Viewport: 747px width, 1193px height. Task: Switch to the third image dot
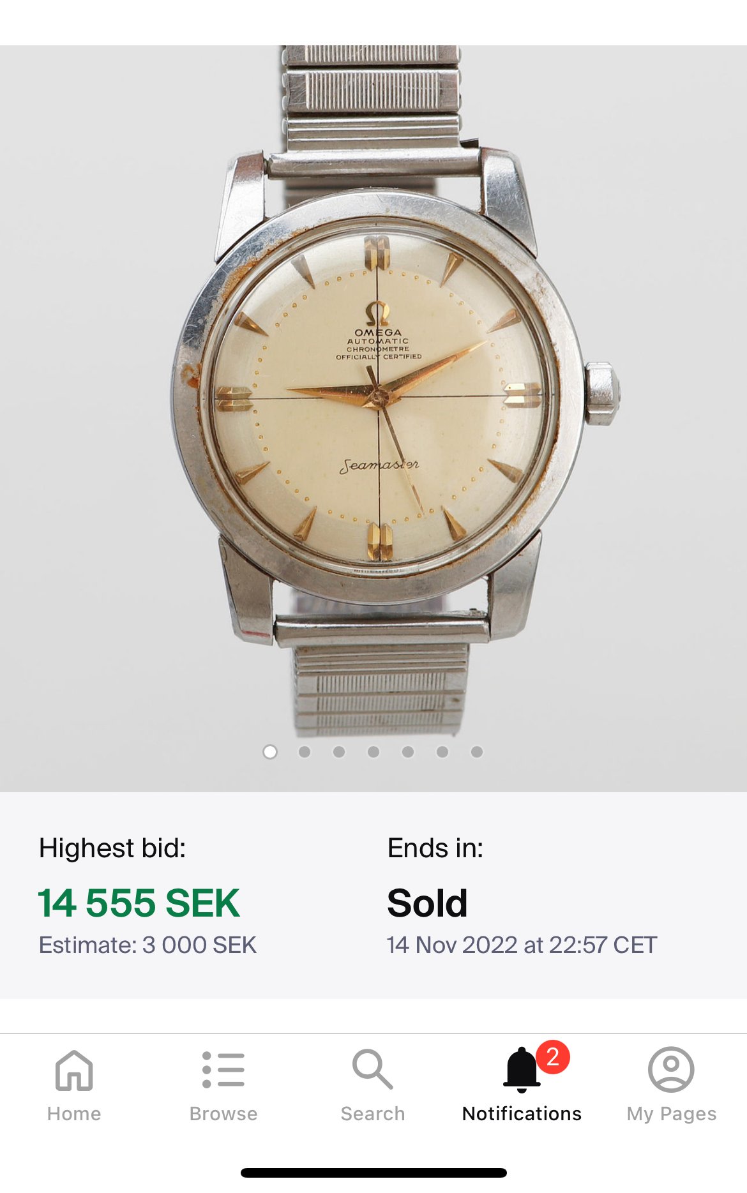(339, 752)
